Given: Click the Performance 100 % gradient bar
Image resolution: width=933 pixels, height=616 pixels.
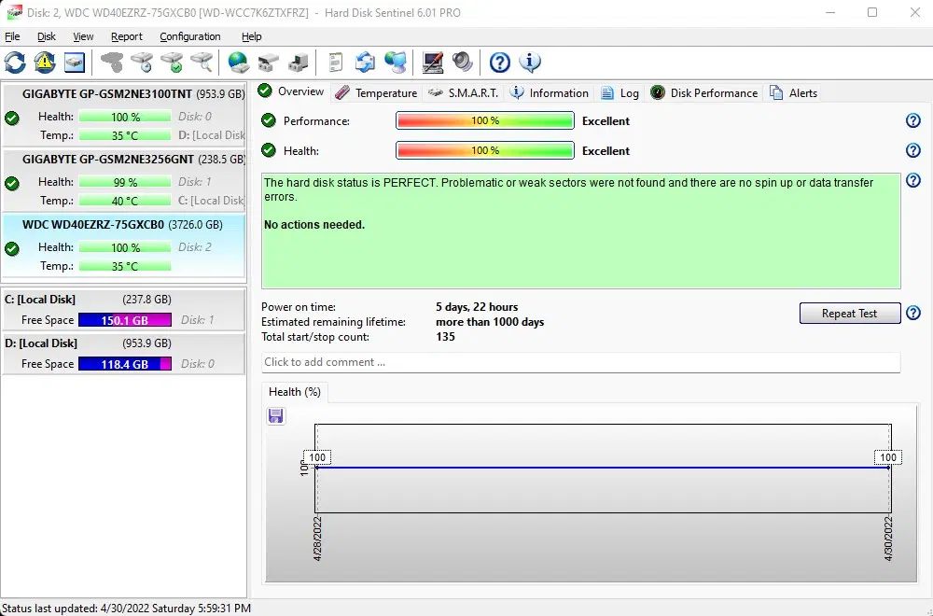Looking at the screenshot, I should click(485, 120).
